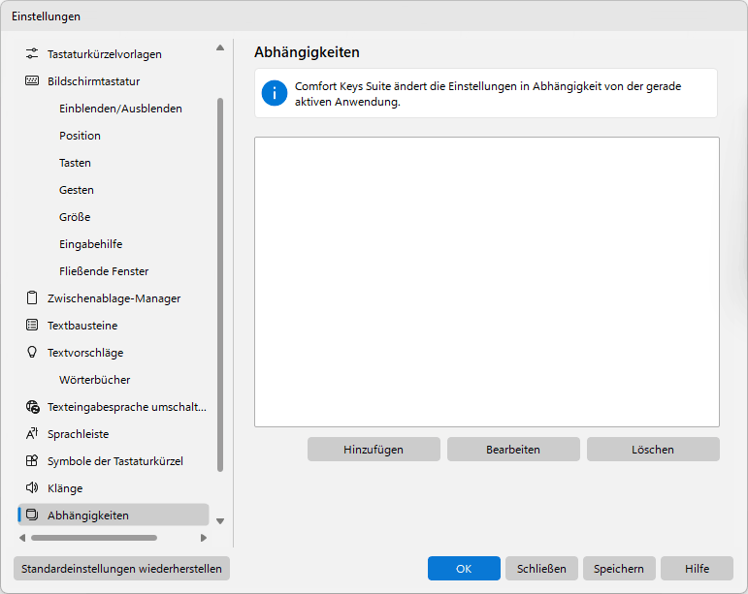The image size is (748, 594).
Task: Select Wörterbücher entry
Action: click(94, 380)
